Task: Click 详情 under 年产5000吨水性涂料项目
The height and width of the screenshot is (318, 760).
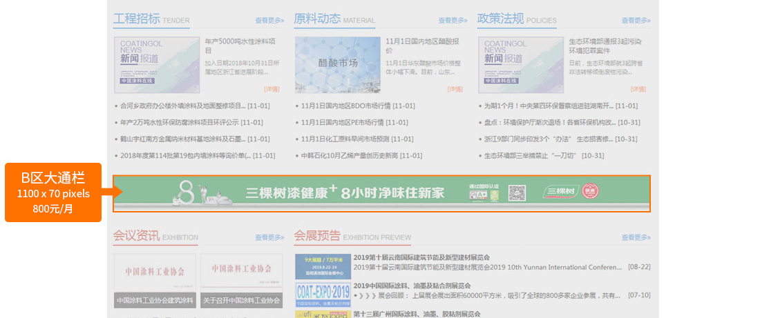Action: coord(272,90)
